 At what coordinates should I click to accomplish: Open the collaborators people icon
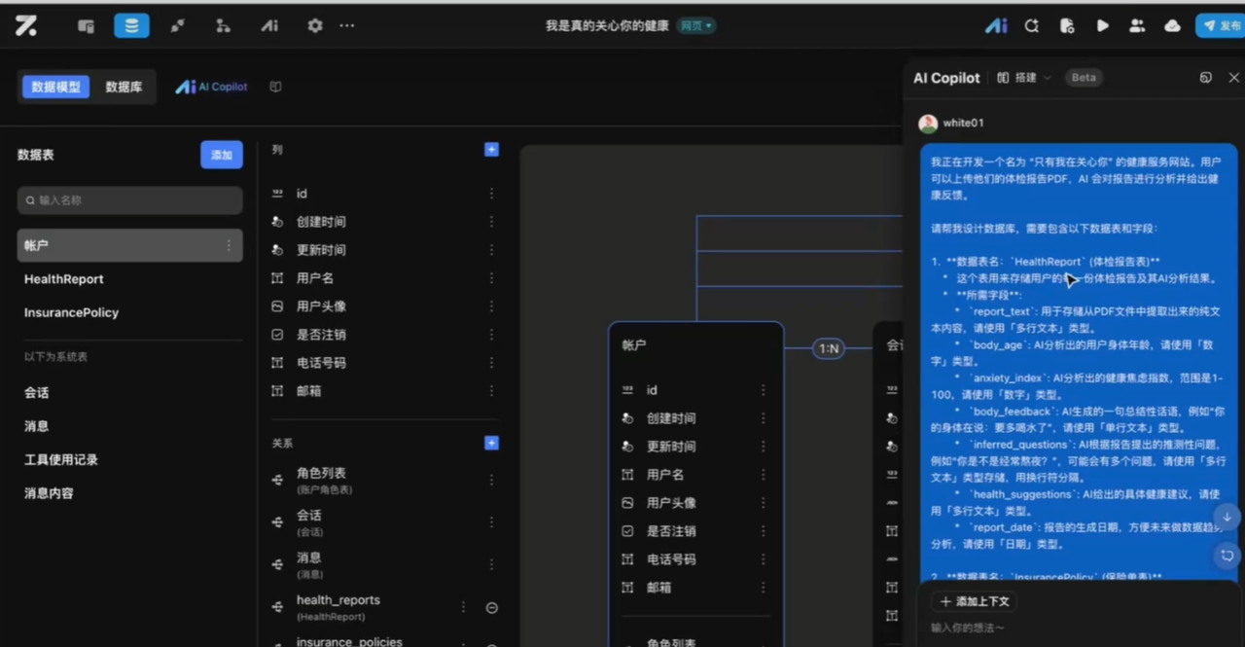[1137, 26]
